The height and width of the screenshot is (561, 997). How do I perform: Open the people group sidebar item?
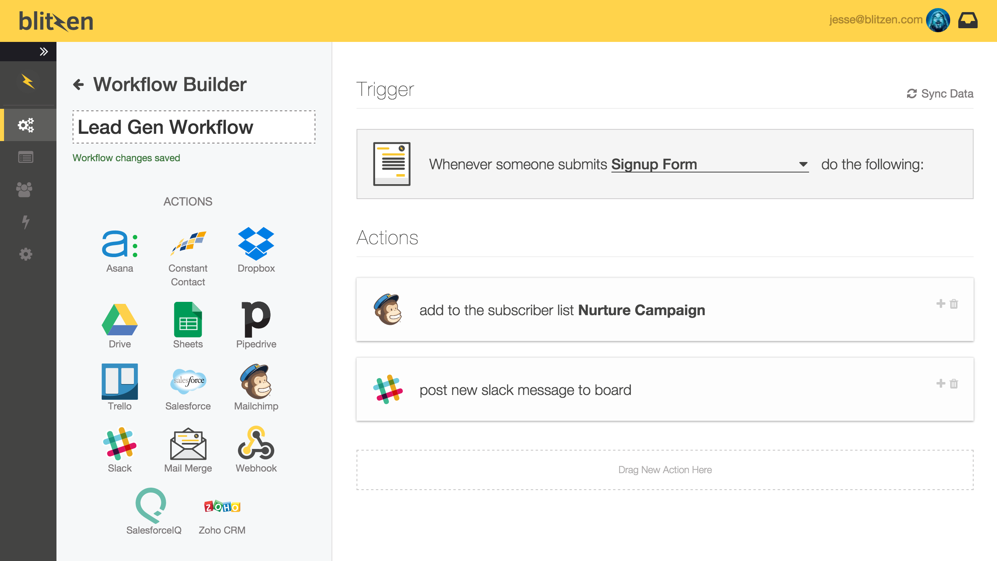point(24,189)
